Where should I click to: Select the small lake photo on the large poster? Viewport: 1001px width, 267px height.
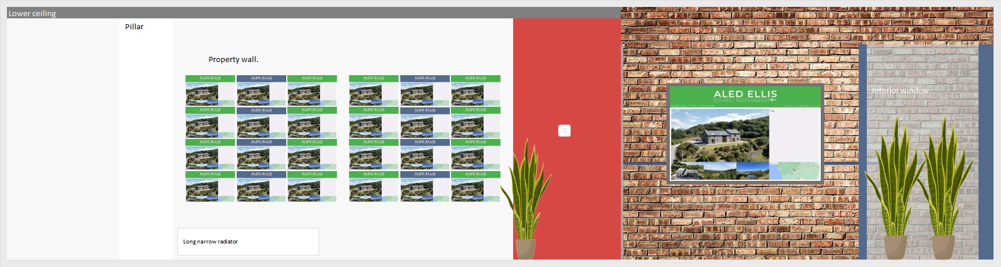point(752,171)
